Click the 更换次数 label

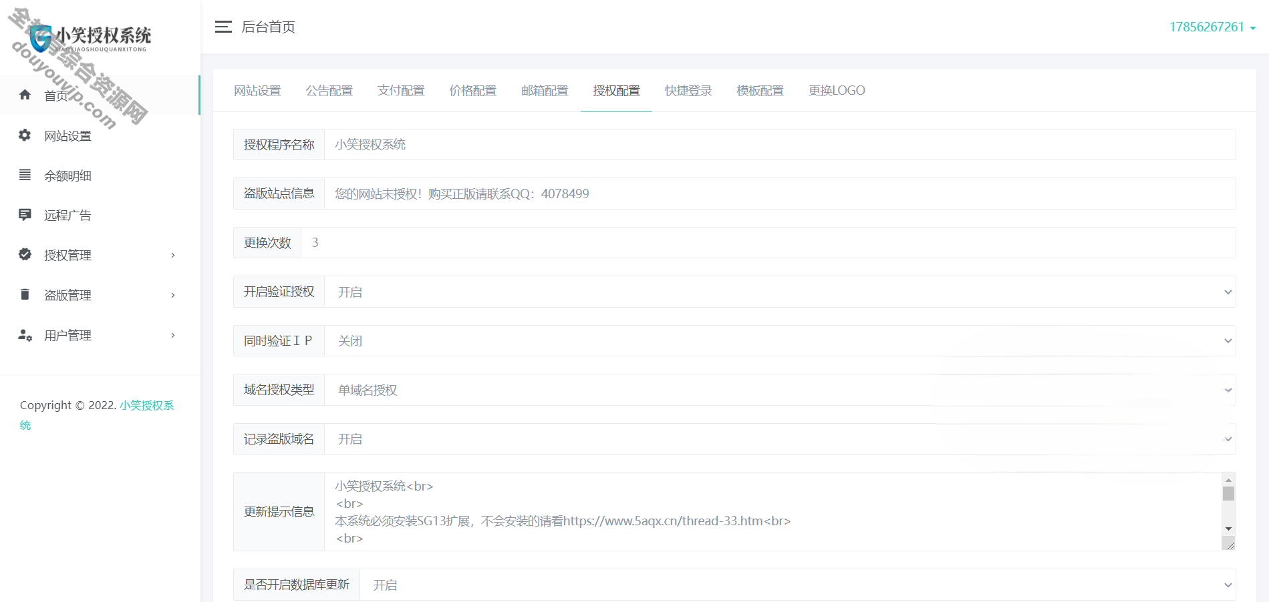(267, 243)
